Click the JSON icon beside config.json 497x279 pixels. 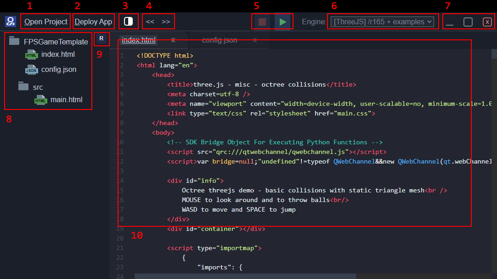click(31, 70)
